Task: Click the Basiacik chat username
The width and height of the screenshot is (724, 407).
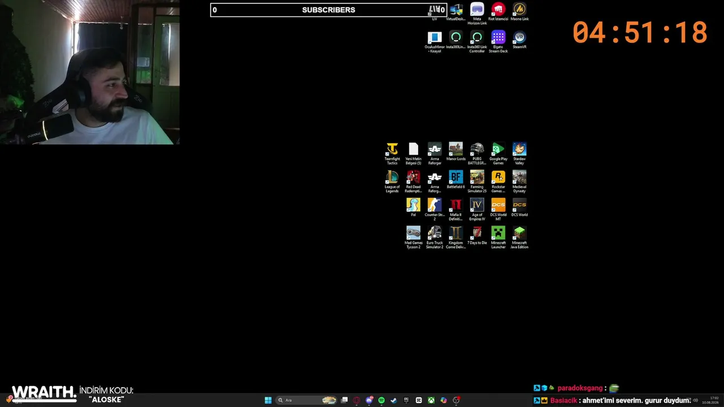Action: pos(563,400)
